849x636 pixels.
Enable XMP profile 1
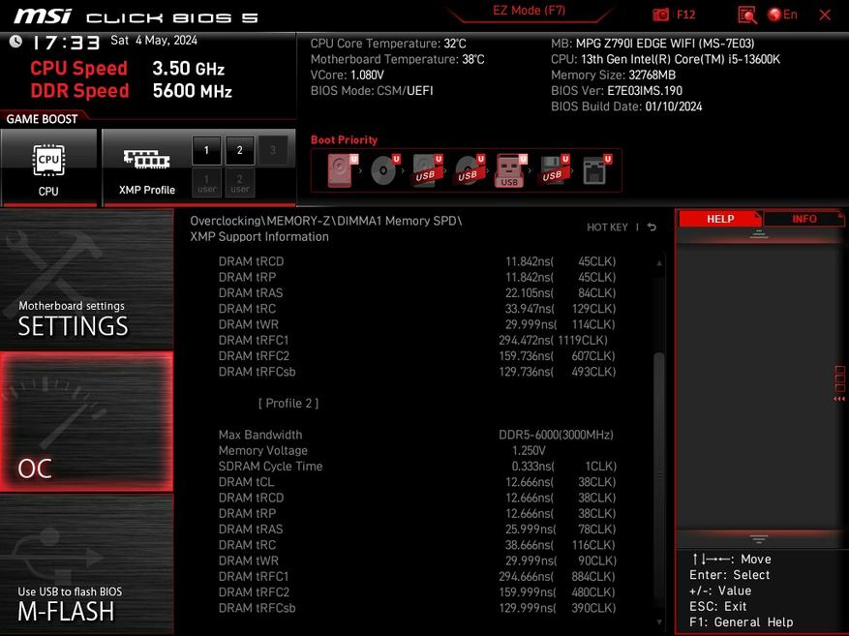pos(206,150)
